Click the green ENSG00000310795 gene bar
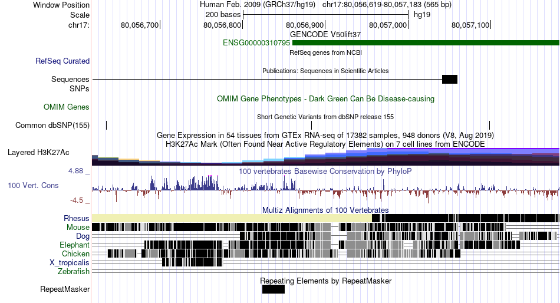Screen dimensions: 560x303 coord(426,43)
